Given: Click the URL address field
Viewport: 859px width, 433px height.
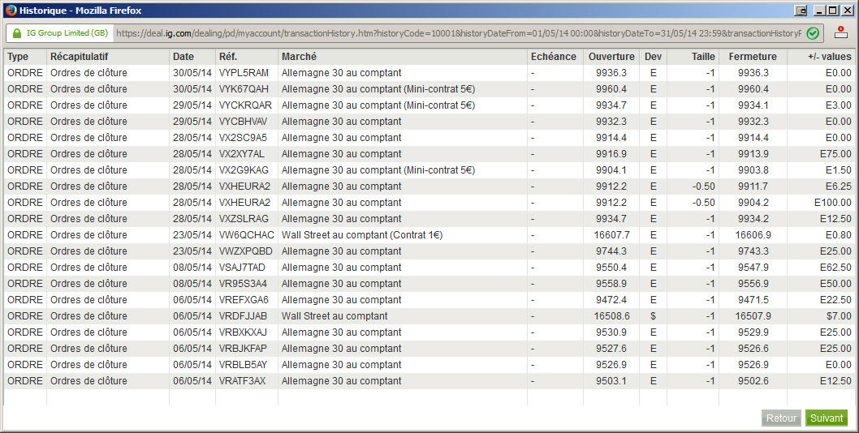Looking at the screenshot, I should coord(459,33).
